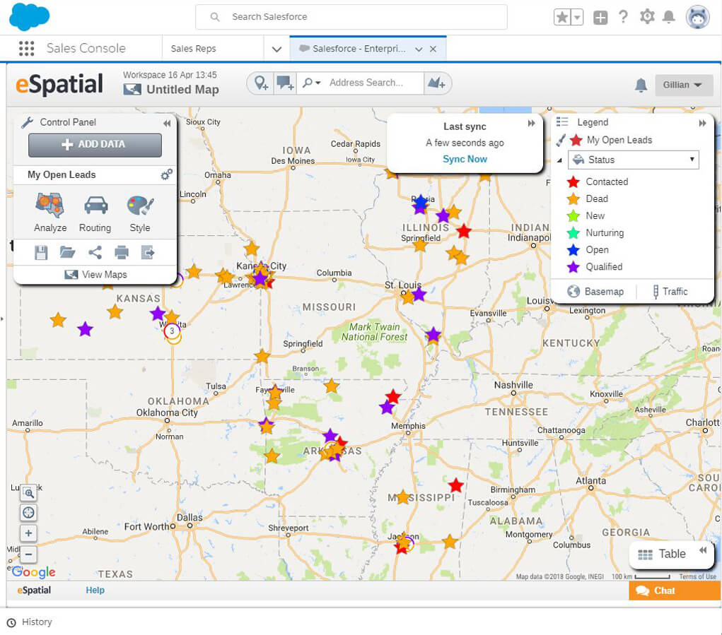
Task: Collapse the Status legend triangle
Action: pos(559,160)
